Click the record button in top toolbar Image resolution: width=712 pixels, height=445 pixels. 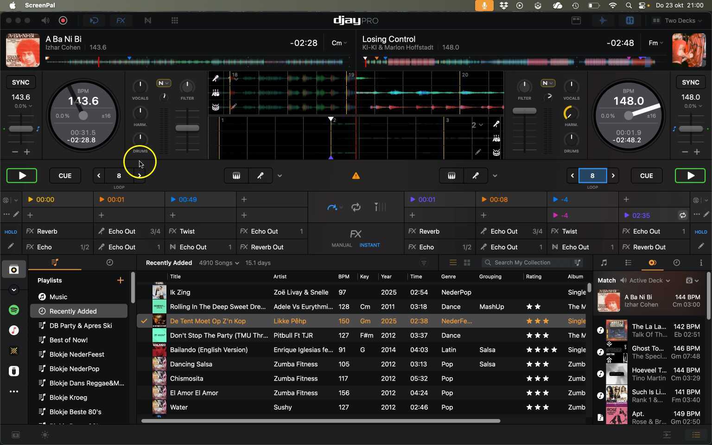pyautogui.click(x=63, y=20)
